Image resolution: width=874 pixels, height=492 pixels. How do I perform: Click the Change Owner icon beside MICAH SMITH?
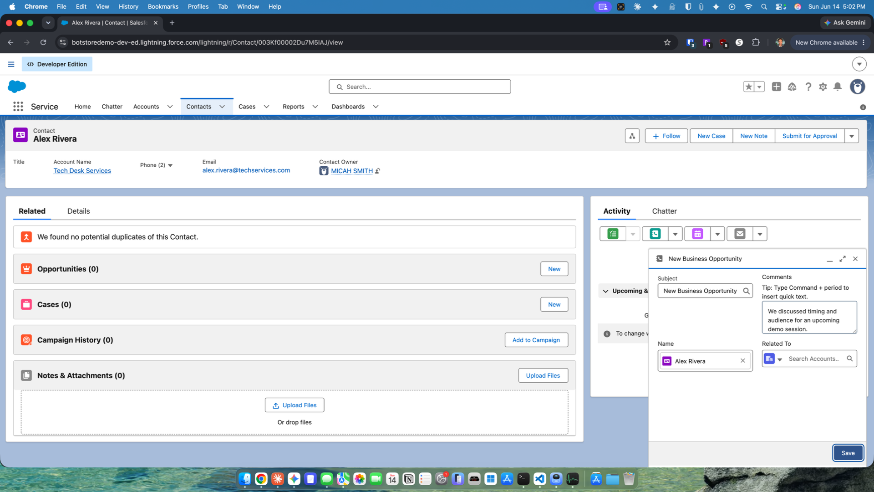[x=377, y=171]
